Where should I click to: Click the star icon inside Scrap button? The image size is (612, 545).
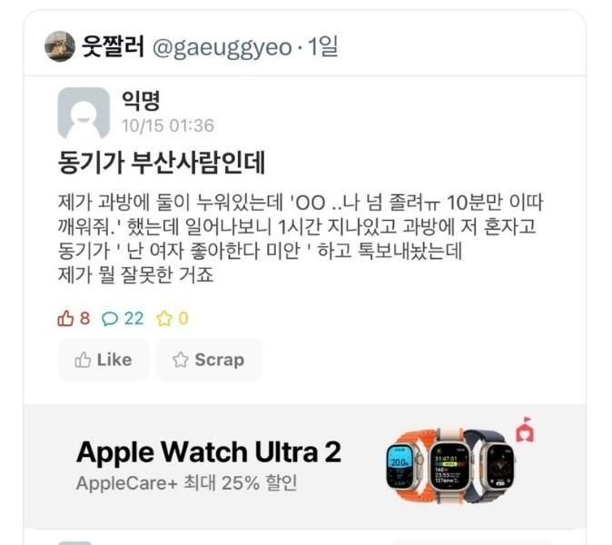click(x=181, y=360)
